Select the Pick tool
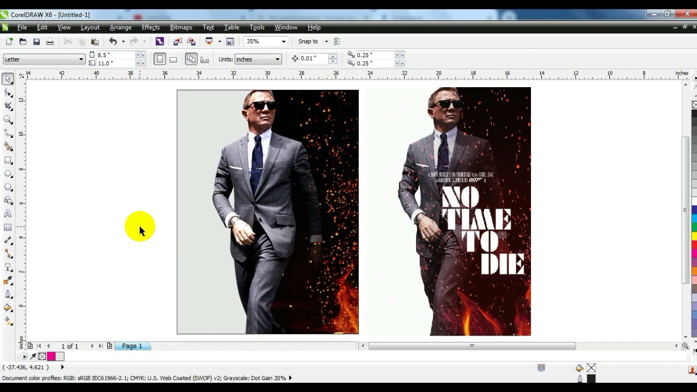The width and height of the screenshot is (697, 392). 8,79
